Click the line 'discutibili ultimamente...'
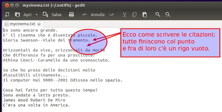222x112 pixels. coord(35,75)
